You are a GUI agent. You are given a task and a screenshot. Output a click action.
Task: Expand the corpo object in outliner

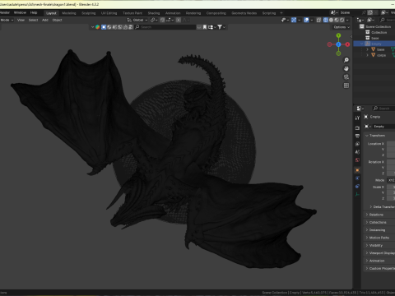tap(367, 55)
